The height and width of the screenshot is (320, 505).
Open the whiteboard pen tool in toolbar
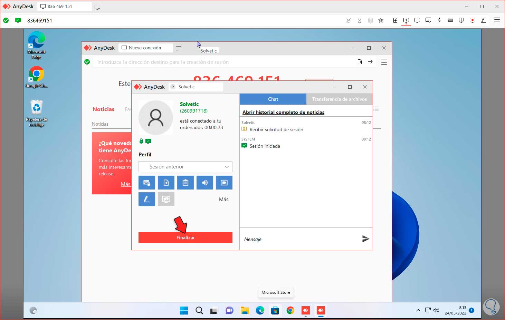point(484,20)
